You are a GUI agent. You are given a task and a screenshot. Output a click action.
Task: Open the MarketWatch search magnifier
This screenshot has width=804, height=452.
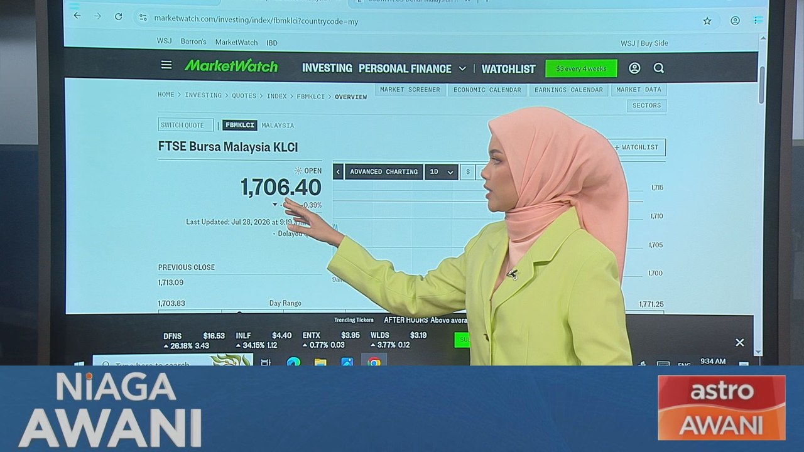tap(658, 68)
